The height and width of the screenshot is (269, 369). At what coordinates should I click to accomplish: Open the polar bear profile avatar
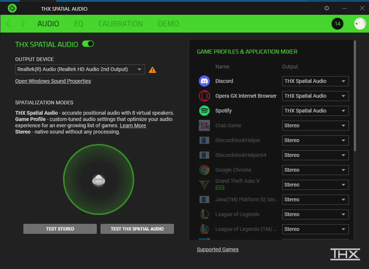(360, 24)
